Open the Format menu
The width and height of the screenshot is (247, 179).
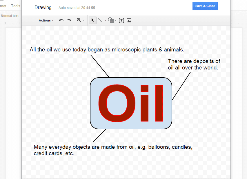coord(3,6)
